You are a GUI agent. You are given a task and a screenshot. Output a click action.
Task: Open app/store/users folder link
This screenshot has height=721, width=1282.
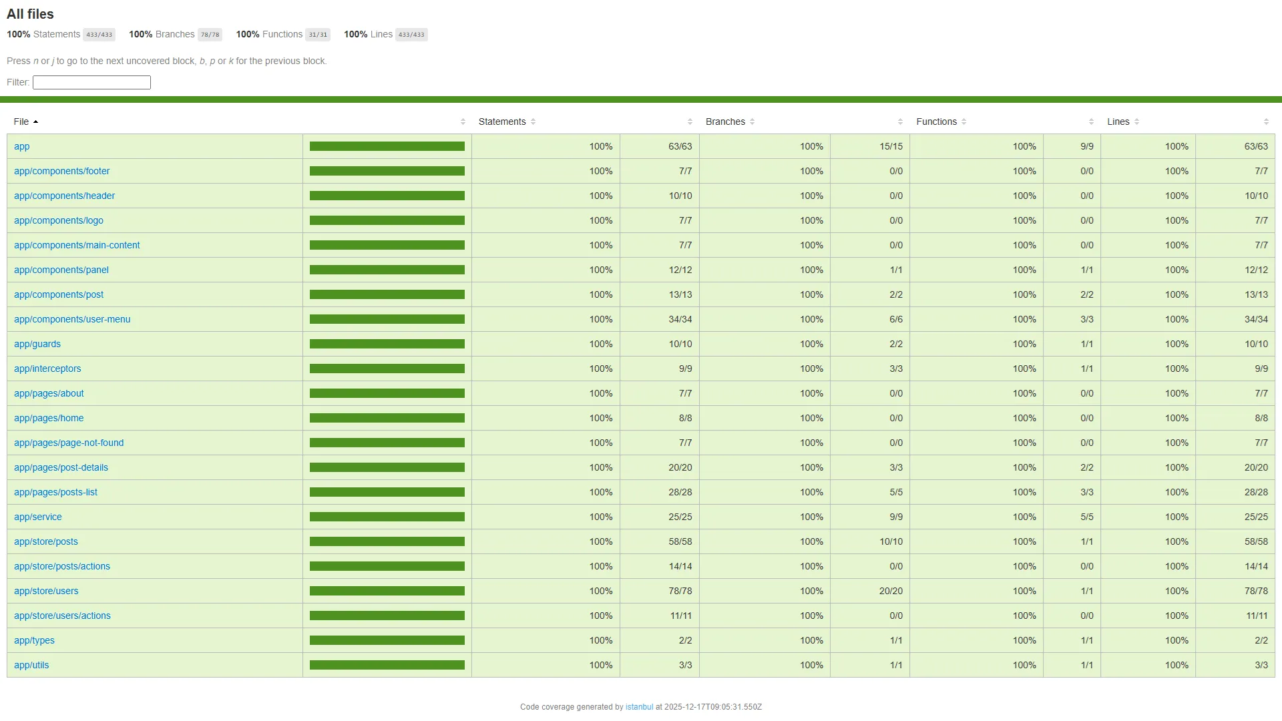tap(46, 591)
